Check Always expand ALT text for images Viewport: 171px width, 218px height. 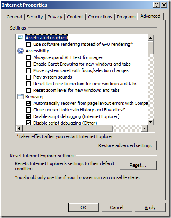click(x=29, y=57)
